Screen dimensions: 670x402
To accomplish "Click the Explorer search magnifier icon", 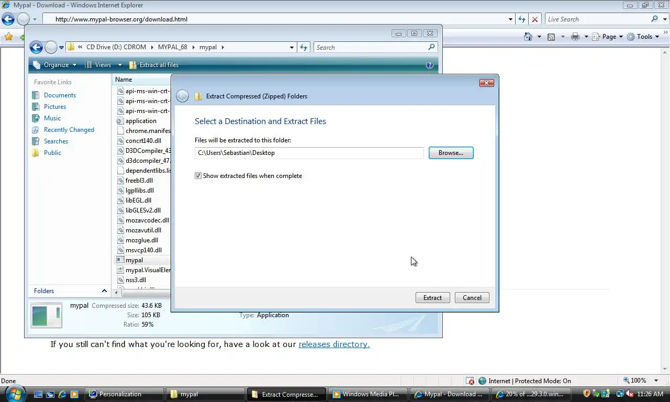I will click(431, 47).
